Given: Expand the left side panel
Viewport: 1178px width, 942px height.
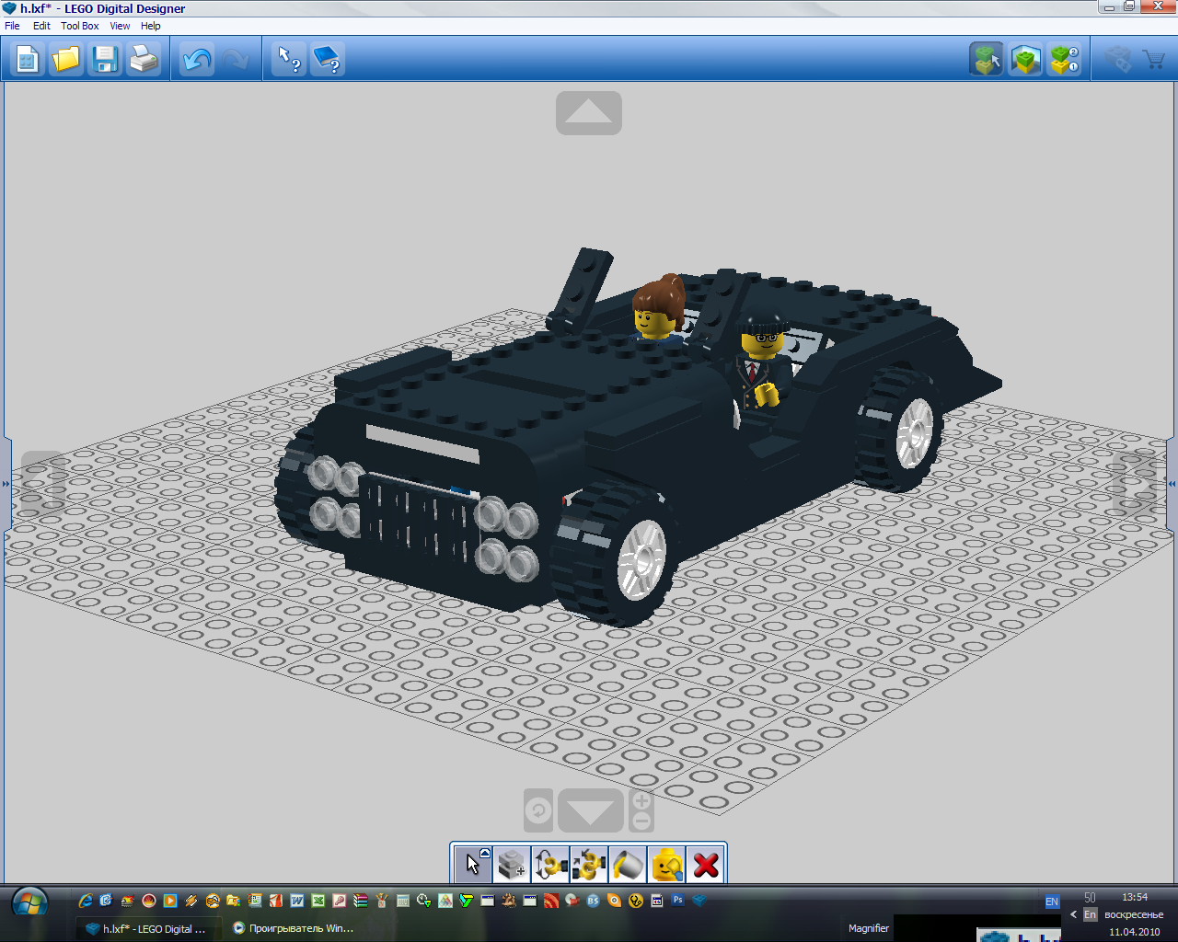Looking at the screenshot, I should click(x=6, y=483).
